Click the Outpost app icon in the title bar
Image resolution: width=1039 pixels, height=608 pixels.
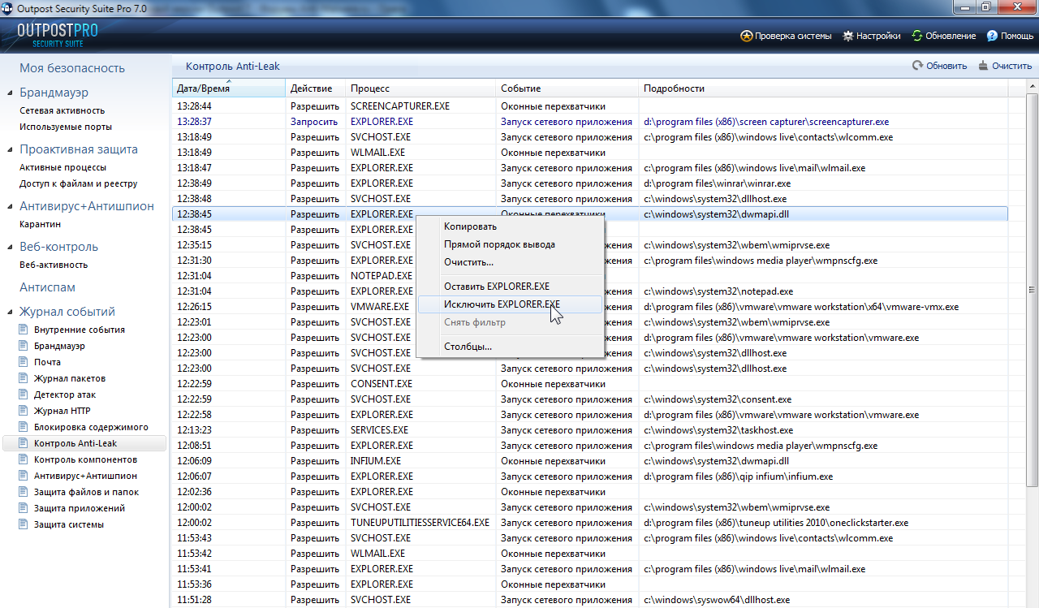click(x=7, y=8)
